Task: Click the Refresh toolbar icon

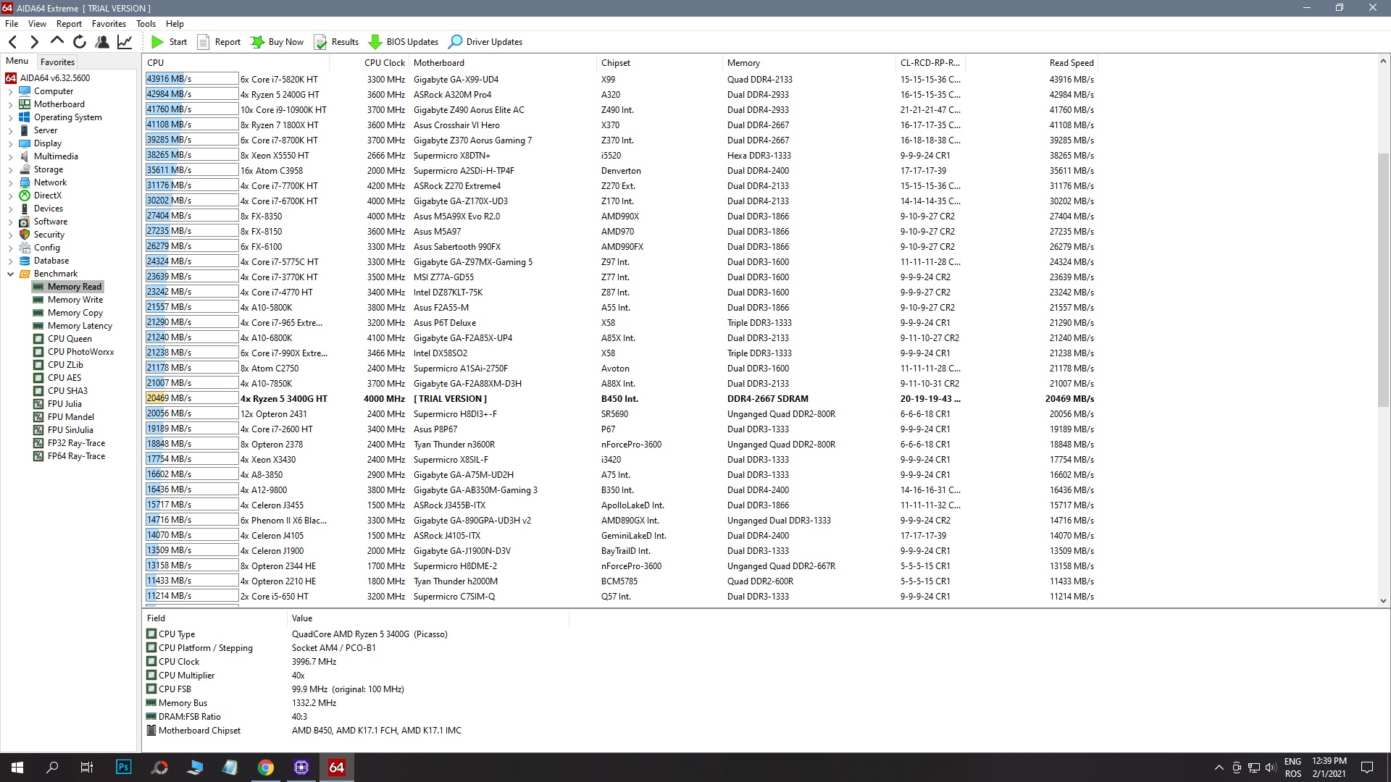Action: 80,42
